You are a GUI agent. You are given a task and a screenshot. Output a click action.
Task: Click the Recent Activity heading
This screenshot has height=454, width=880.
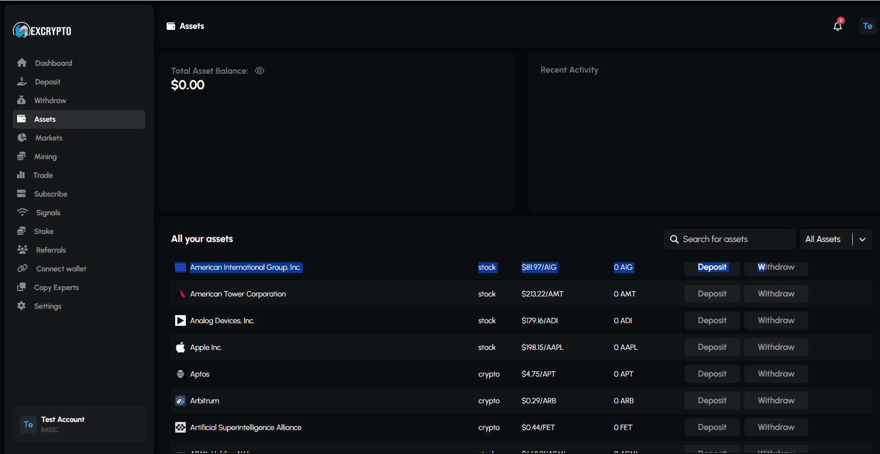pos(569,70)
